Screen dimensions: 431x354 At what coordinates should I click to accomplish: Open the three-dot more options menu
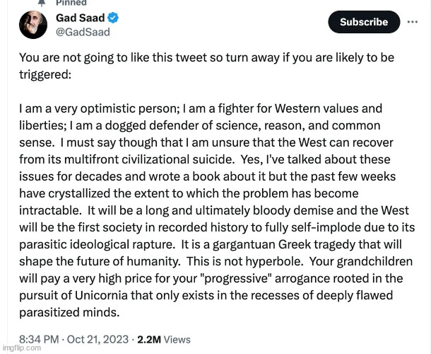pos(413,22)
